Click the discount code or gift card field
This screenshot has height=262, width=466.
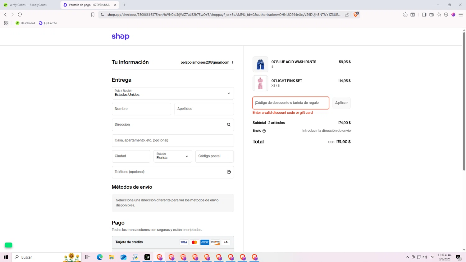(x=291, y=103)
